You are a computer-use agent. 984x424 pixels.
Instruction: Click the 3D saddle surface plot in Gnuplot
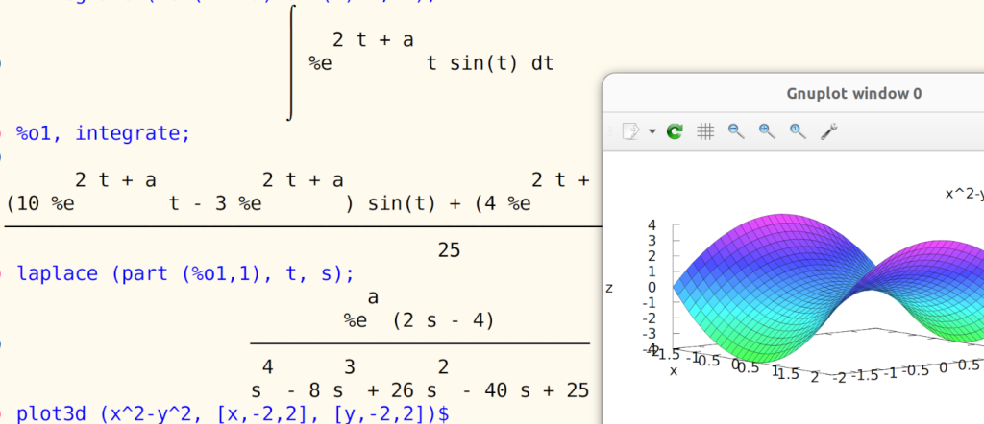tap(828, 288)
